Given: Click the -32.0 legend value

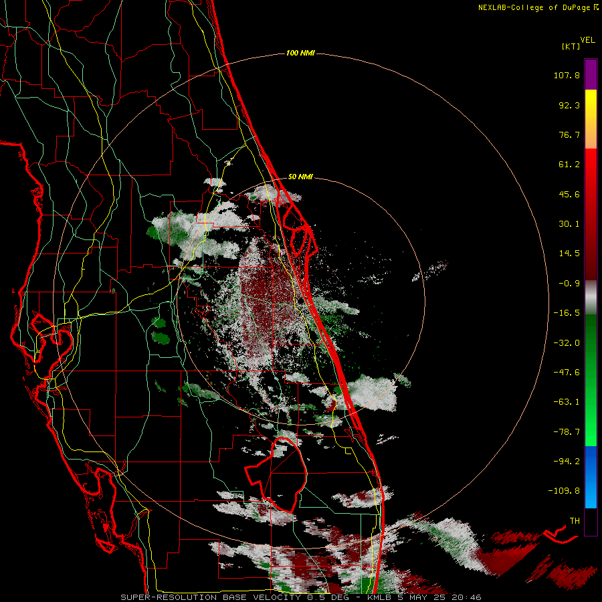Looking at the screenshot, I should point(567,343).
